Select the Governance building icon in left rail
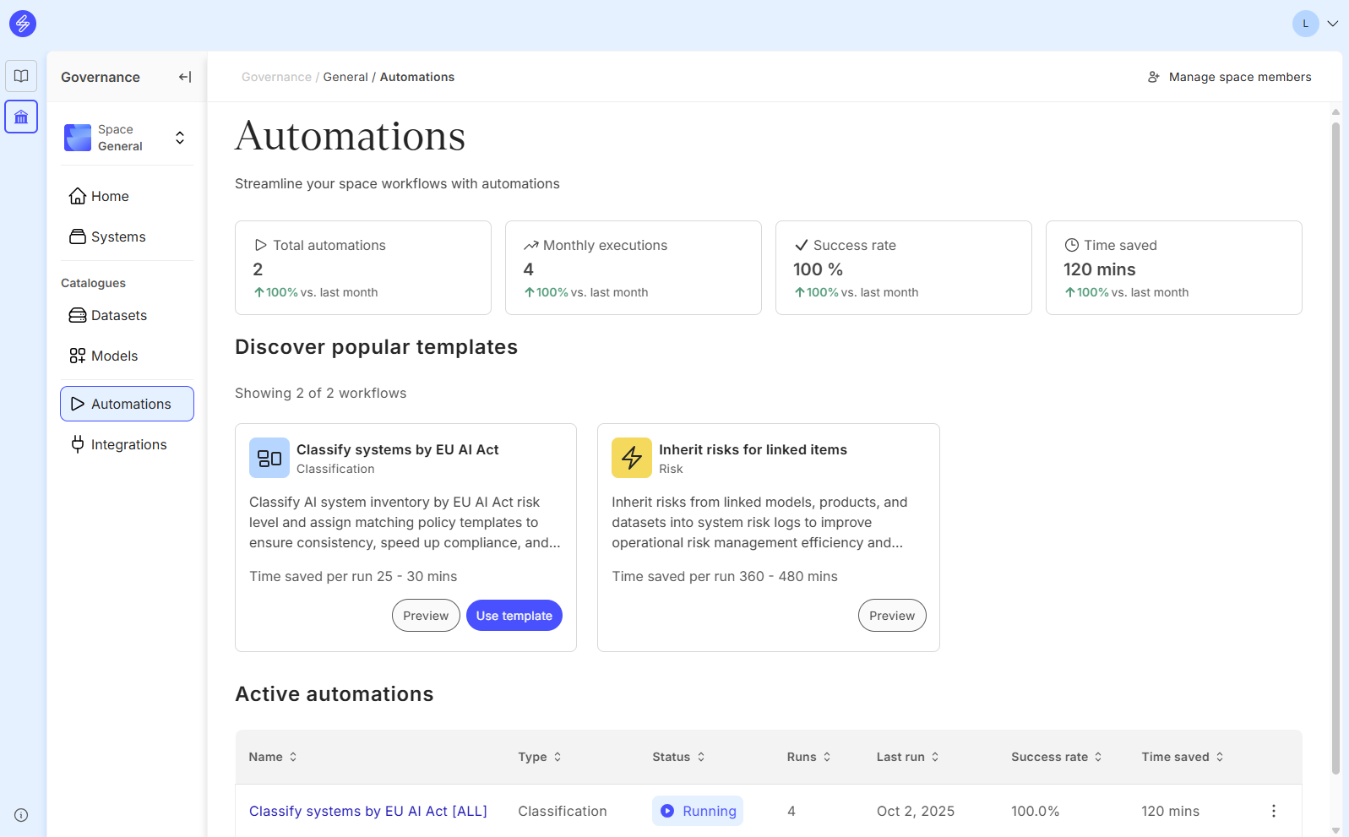Image resolution: width=1349 pixels, height=837 pixels. pos(21,117)
